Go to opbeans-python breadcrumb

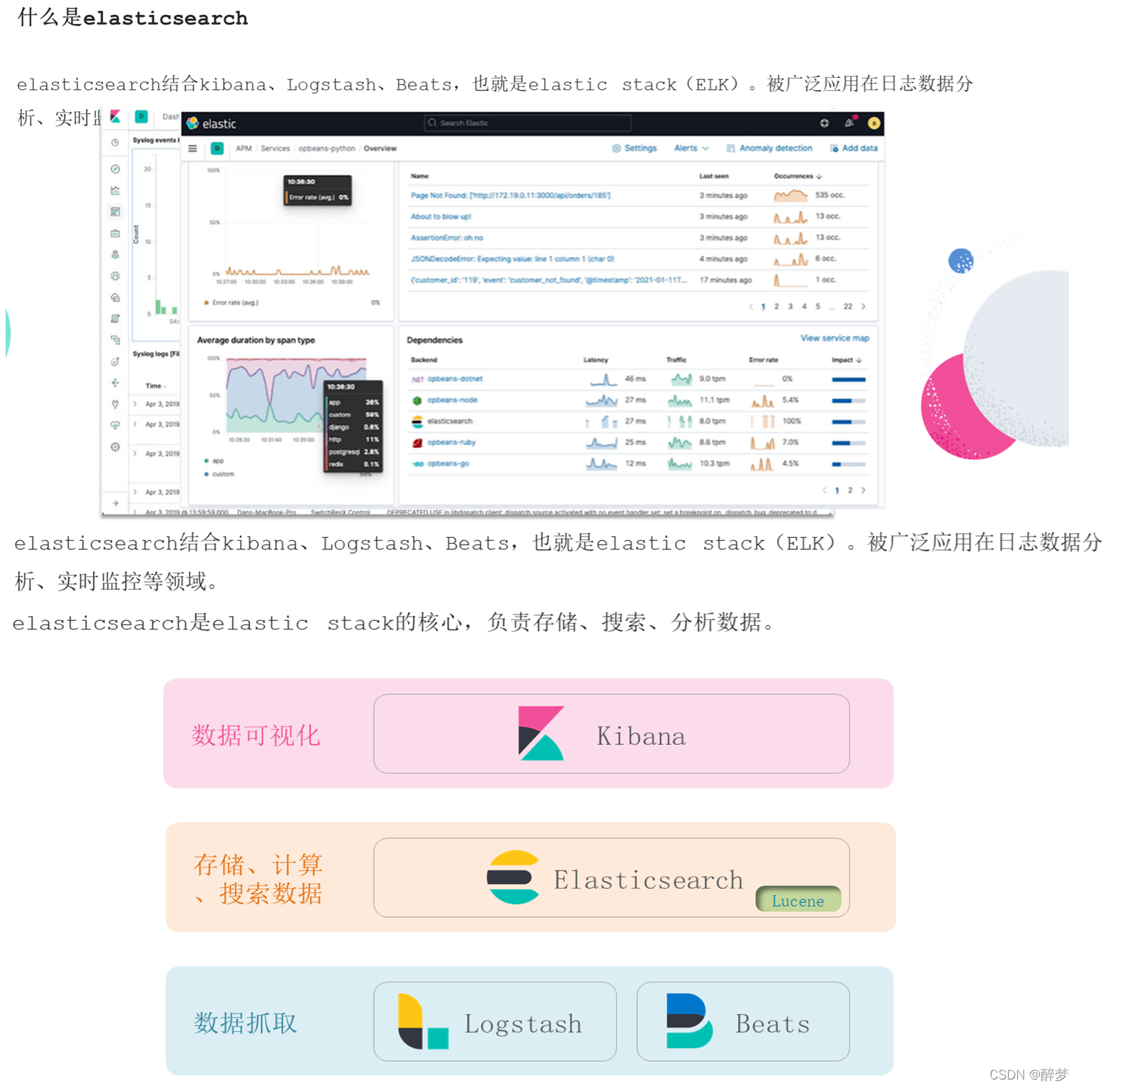(327, 149)
